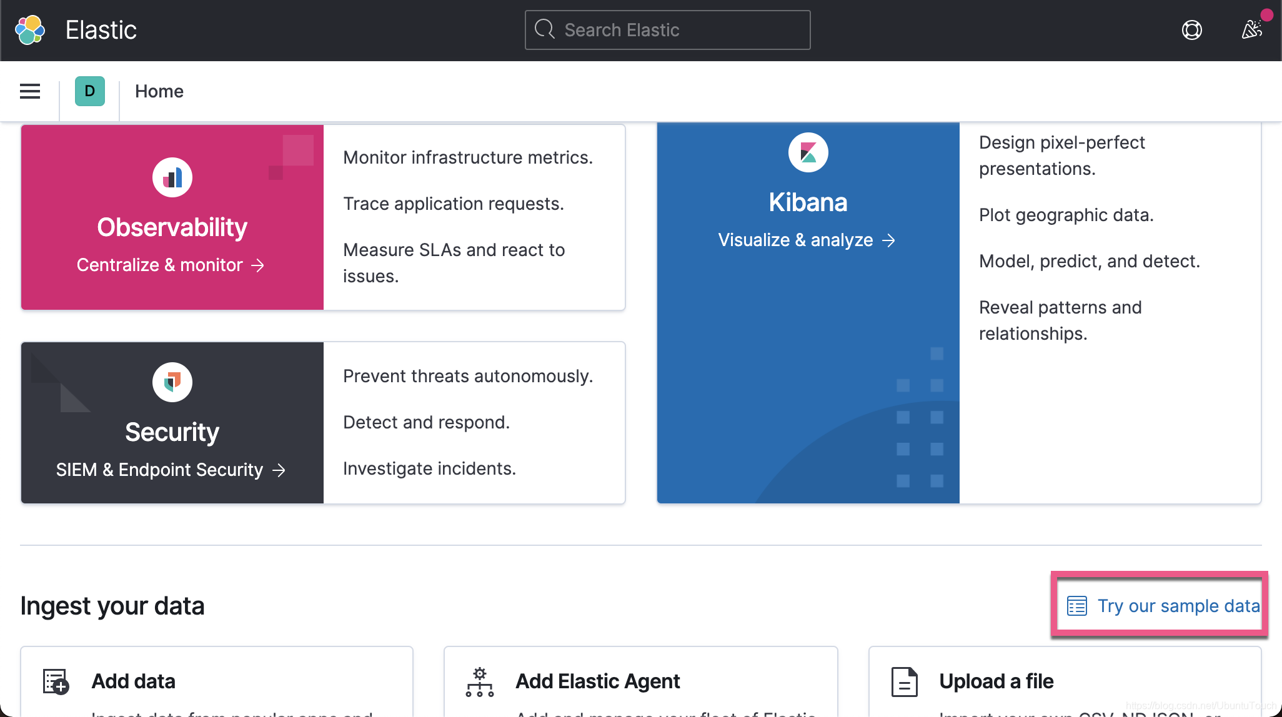The width and height of the screenshot is (1282, 717).
Task: Click the Kibana logo icon
Action: point(808,152)
